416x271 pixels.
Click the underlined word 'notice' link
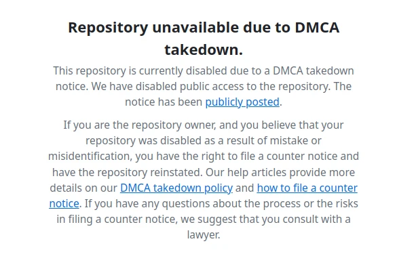point(64,204)
